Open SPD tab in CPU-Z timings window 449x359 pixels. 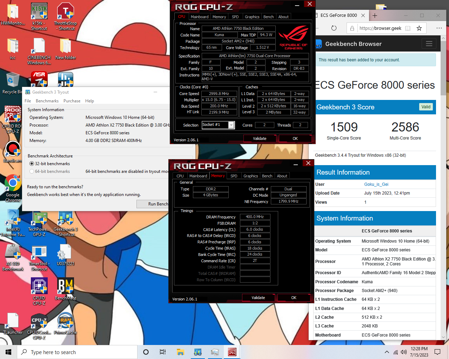234,176
